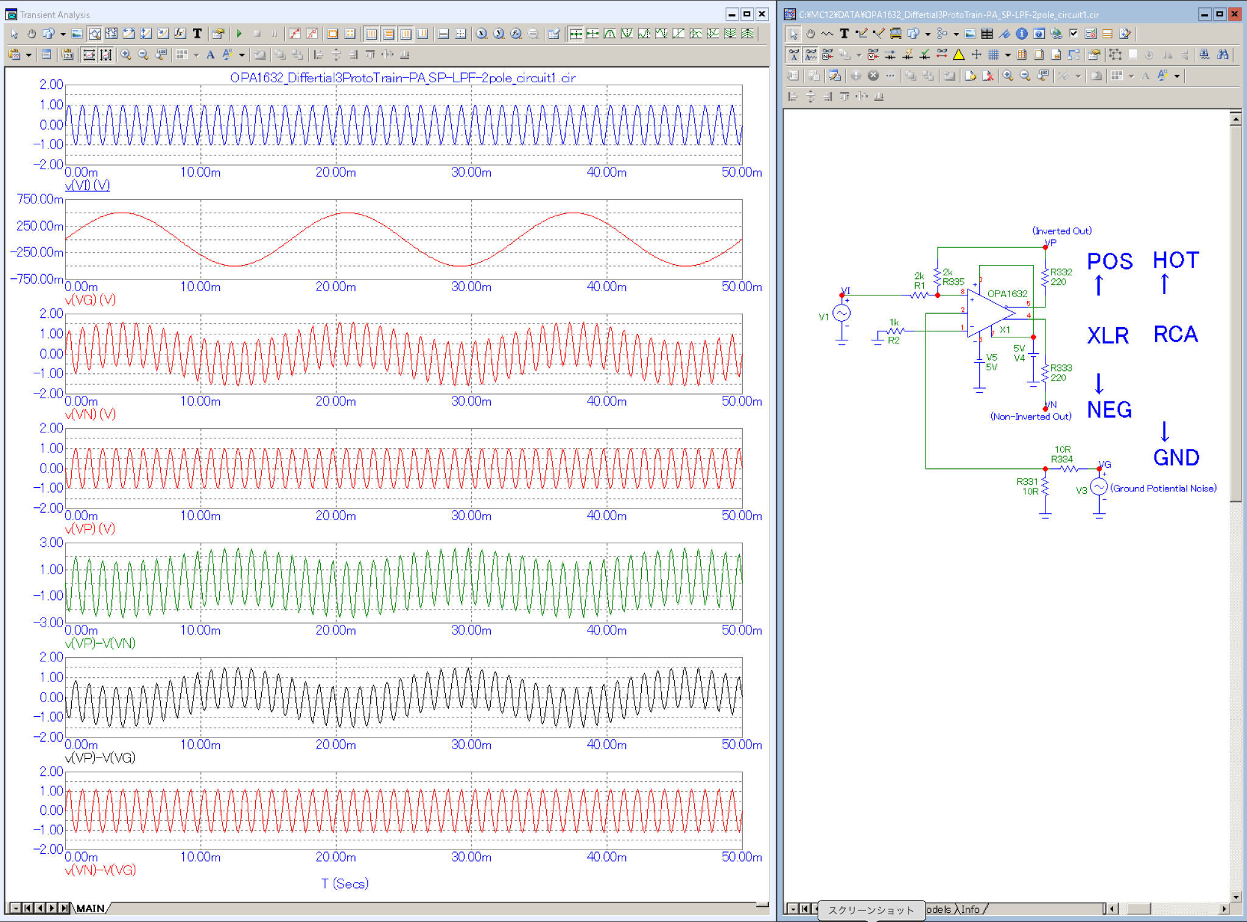Click the XLR label text in schematic
This screenshot has width=1247, height=922.
(x=1108, y=335)
